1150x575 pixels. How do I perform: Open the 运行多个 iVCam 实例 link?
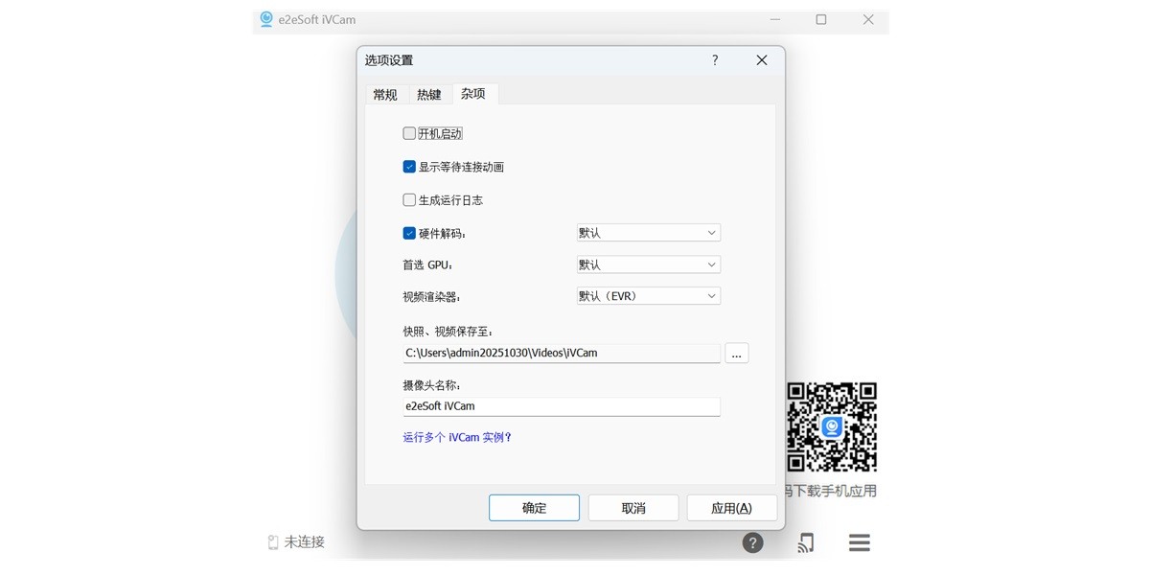coord(457,436)
